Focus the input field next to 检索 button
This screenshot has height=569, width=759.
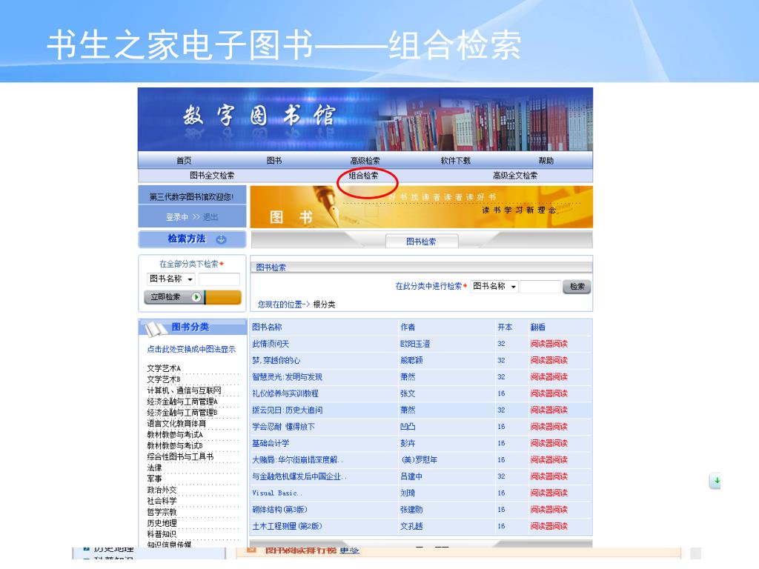tap(540, 287)
